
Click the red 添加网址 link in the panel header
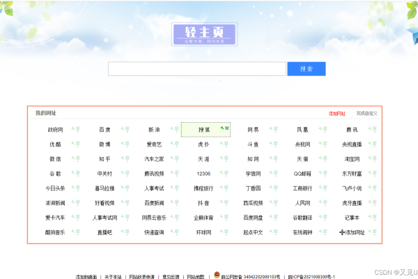[x=337, y=114]
